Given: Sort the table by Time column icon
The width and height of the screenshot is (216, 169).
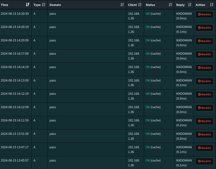Looking at the screenshot, I should click(27, 5).
